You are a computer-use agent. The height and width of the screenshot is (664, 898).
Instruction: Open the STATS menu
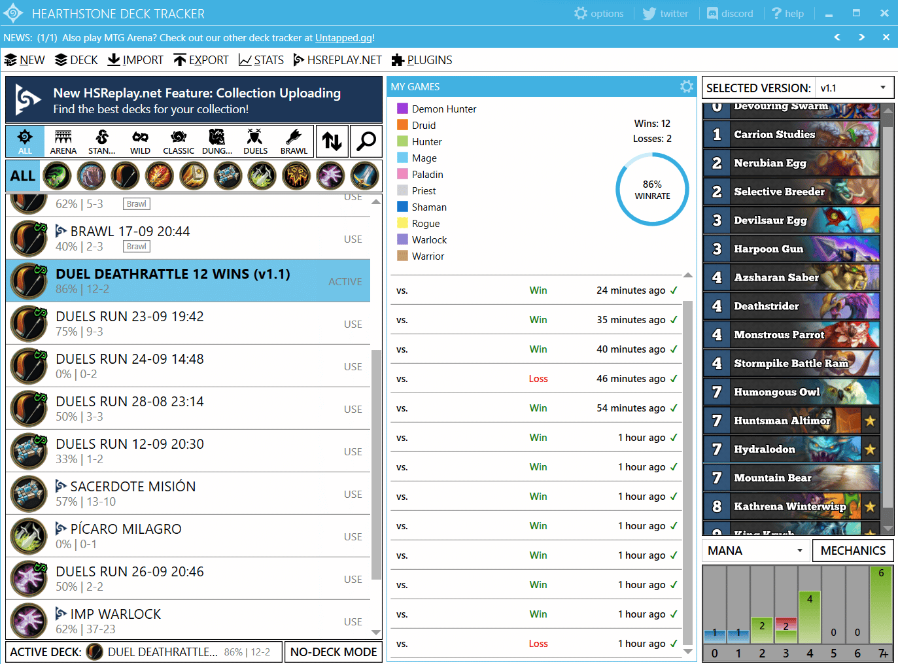click(261, 60)
